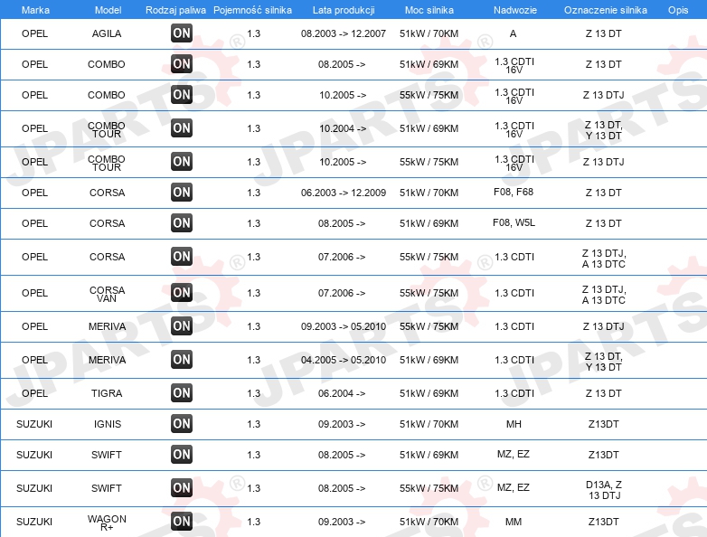Click the Pojemność silnika column header

point(252,10)
